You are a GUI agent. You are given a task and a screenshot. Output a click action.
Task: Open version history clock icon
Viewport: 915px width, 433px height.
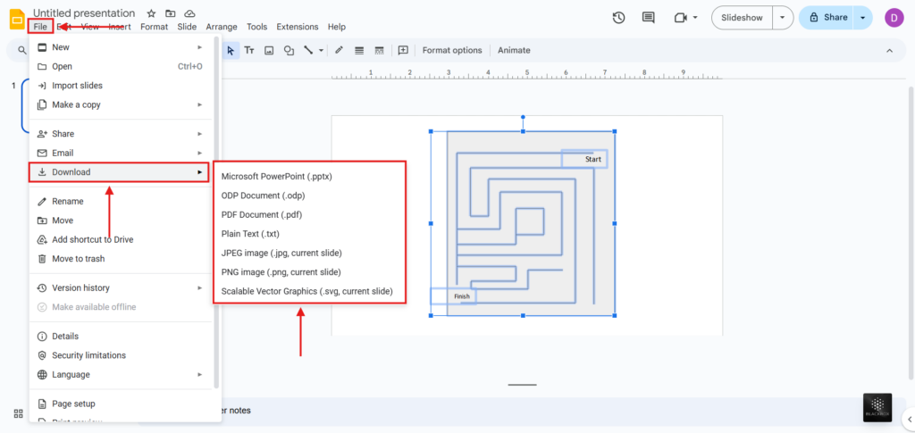[618, 18]
